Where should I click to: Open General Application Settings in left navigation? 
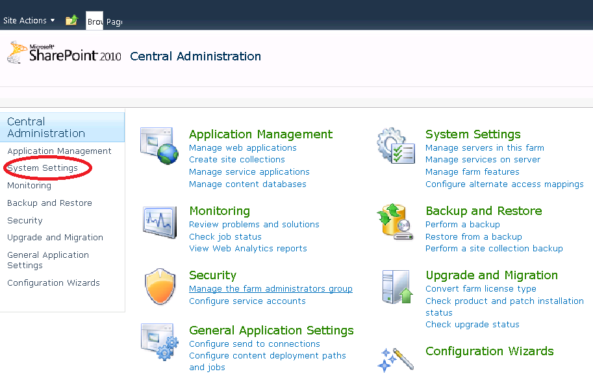[x=48, y=260]
